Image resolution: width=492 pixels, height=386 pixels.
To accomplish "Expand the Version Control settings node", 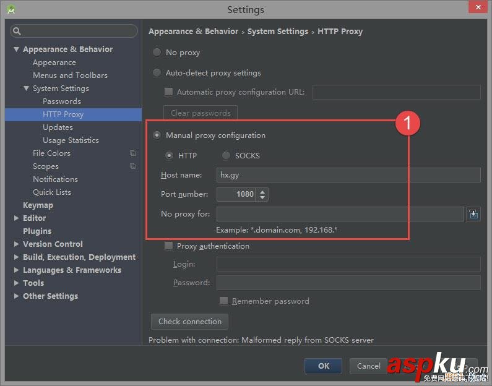I will pyautogui.click(x=16, y=244).
